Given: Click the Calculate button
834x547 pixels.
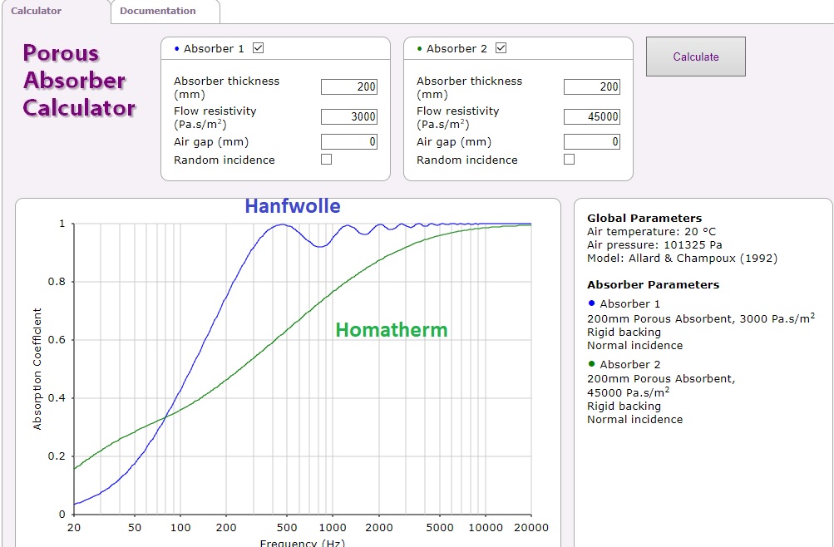Looking at the screenshot, I should pos(696,57).
